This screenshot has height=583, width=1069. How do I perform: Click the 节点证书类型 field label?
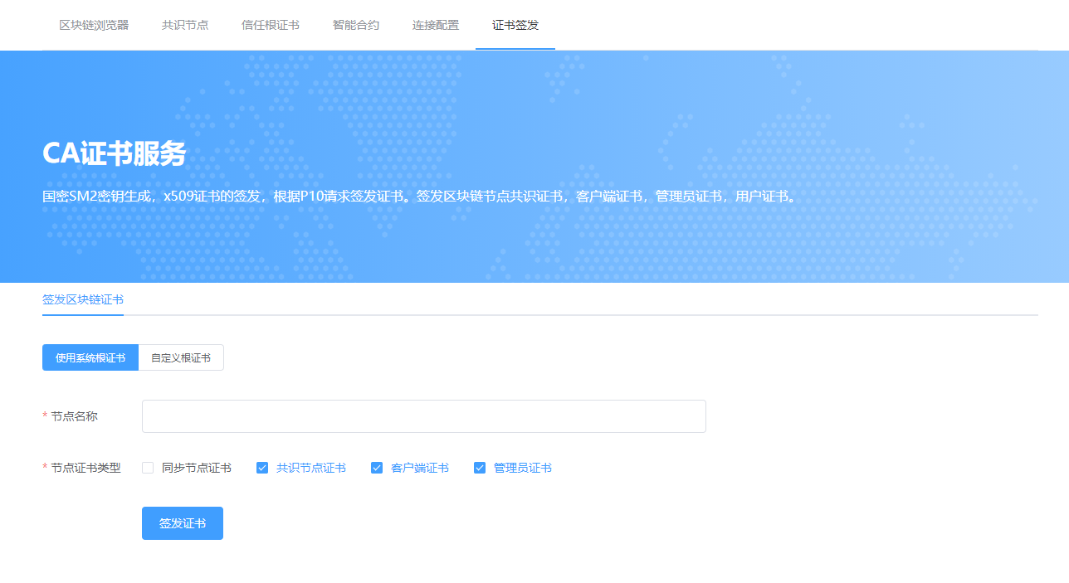[x=85, y=468]
